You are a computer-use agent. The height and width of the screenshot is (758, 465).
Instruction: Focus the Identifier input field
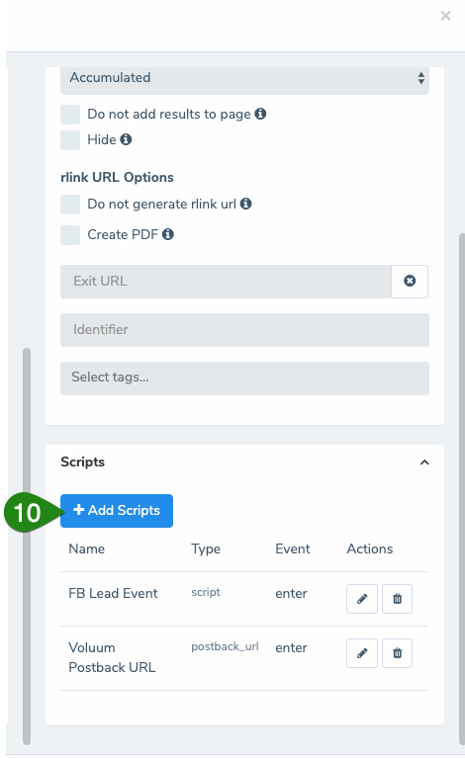tap(244, 330)
